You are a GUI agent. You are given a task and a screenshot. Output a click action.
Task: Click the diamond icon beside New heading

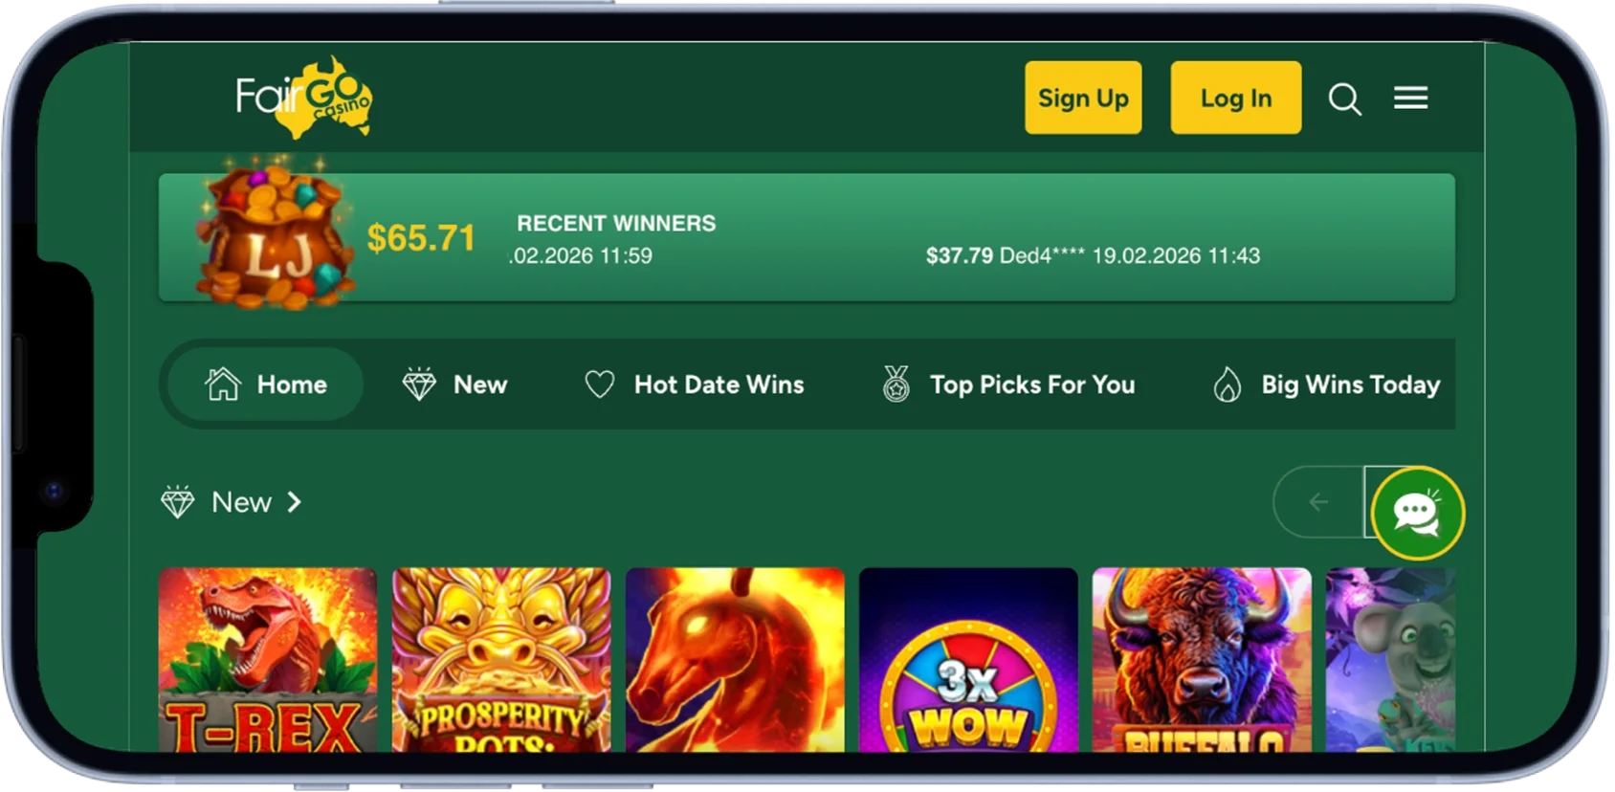click(178, 502)
